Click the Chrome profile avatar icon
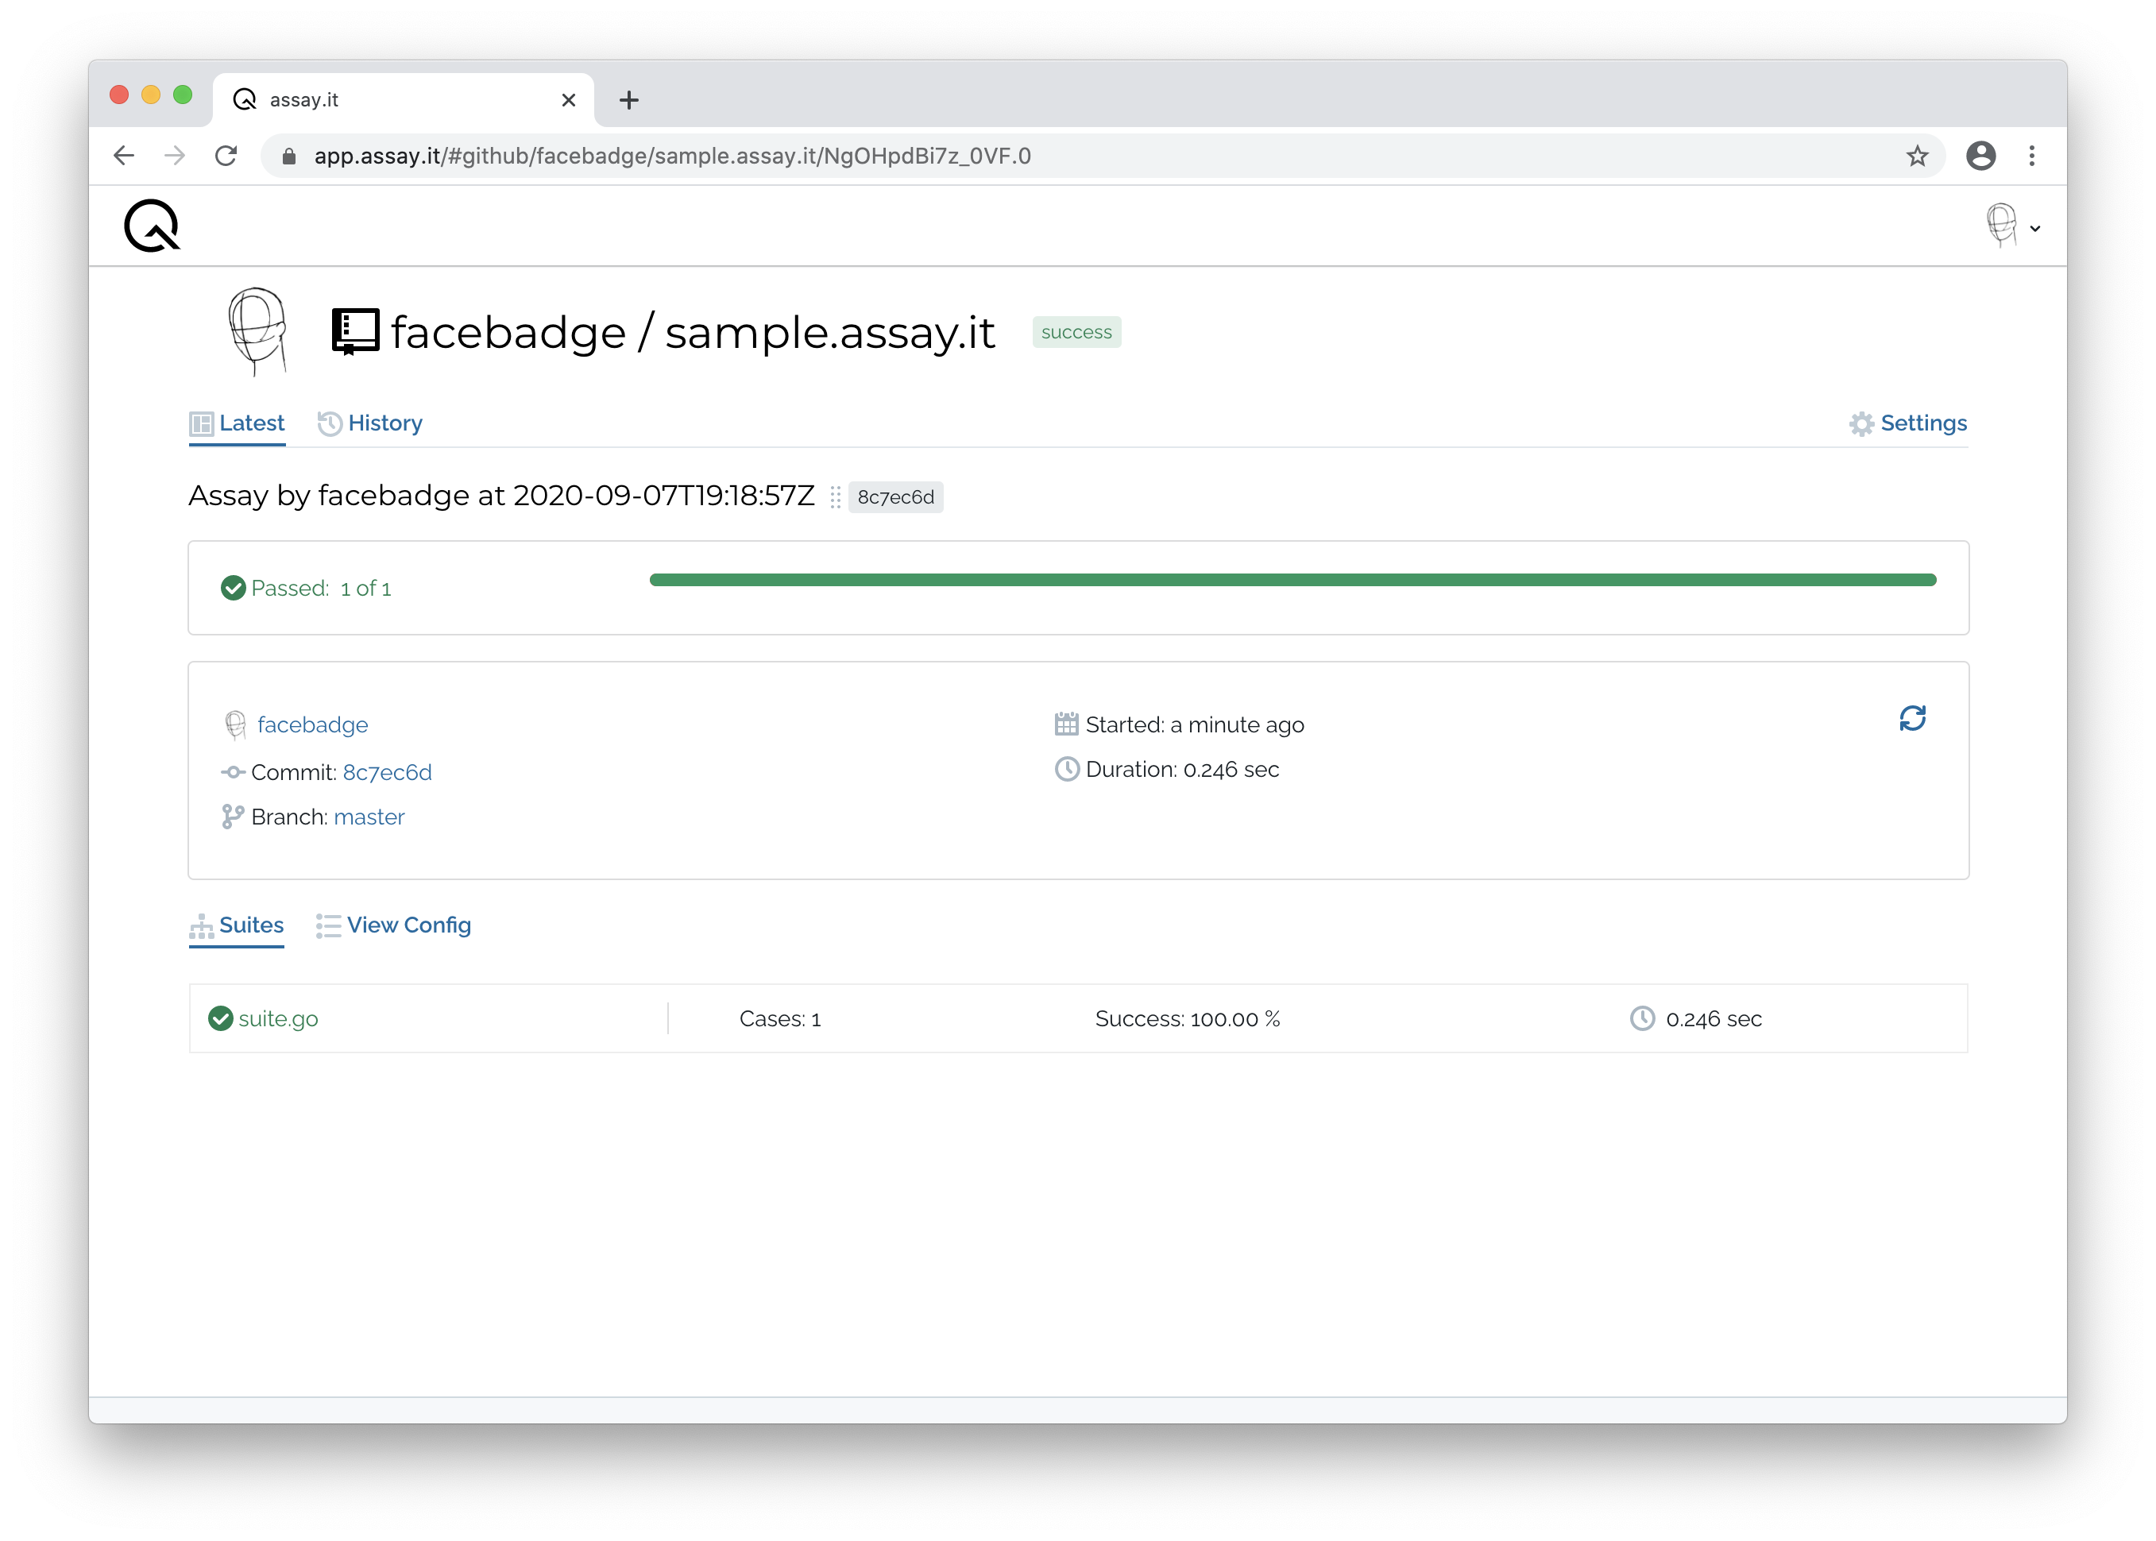This screenshot has width=2156, height=1541. (x=1980, y=156)
